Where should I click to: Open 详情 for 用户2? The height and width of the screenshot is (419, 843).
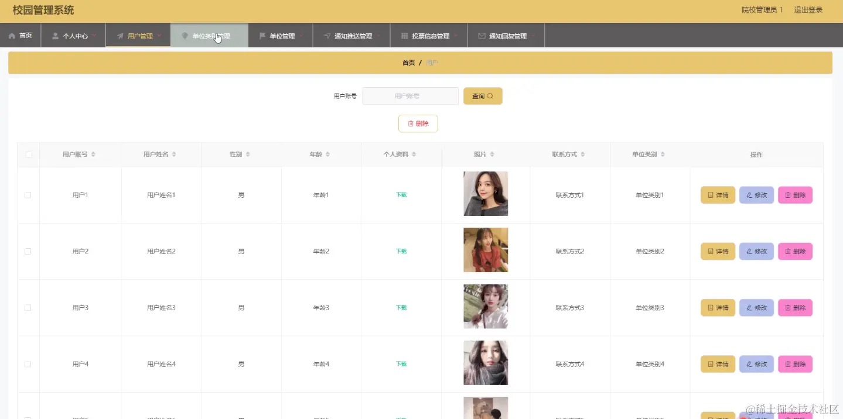coord(718,251)
